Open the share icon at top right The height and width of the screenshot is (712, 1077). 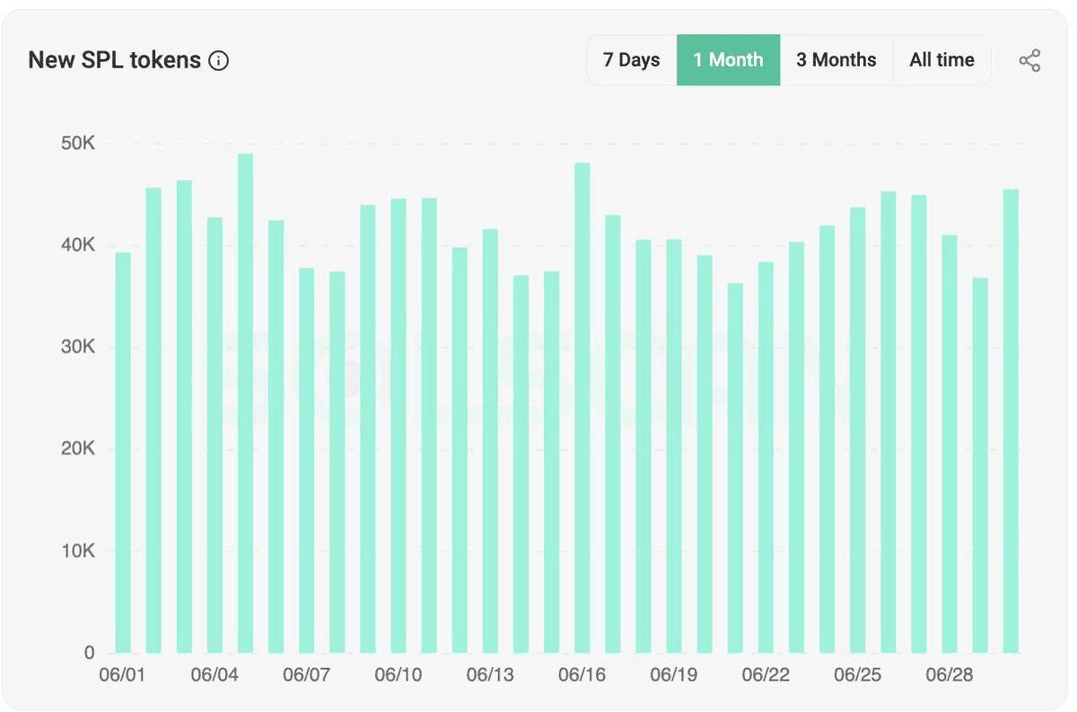coord(1029,61)
